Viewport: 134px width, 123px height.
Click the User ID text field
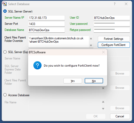click(112, 18)
